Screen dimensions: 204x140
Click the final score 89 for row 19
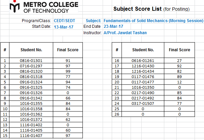[x=179, y=77]
